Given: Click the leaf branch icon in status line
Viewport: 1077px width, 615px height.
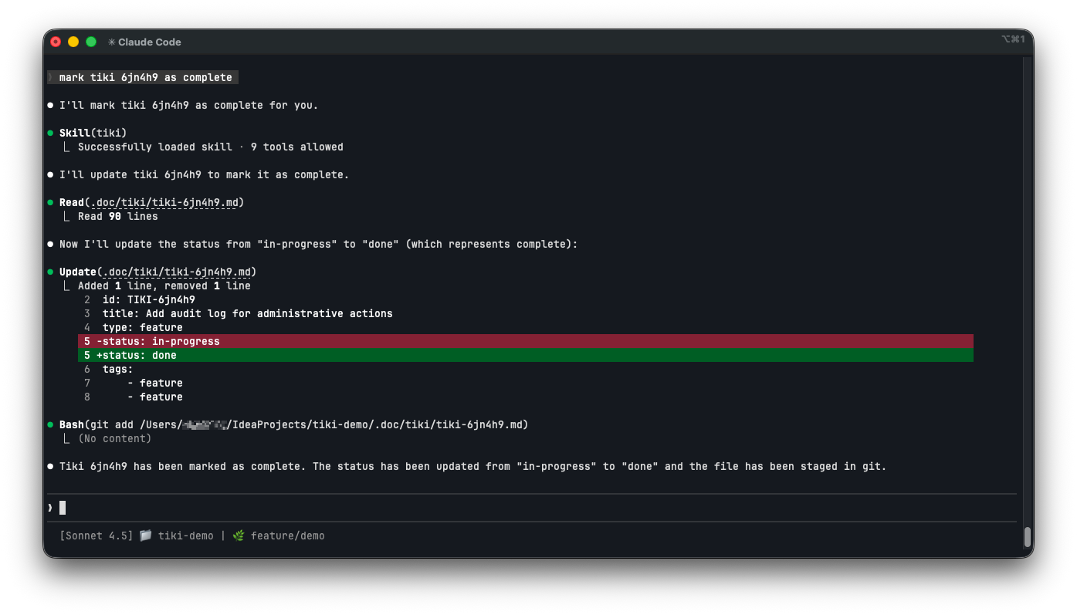Looking at the screenshot, I should [239, 536].
